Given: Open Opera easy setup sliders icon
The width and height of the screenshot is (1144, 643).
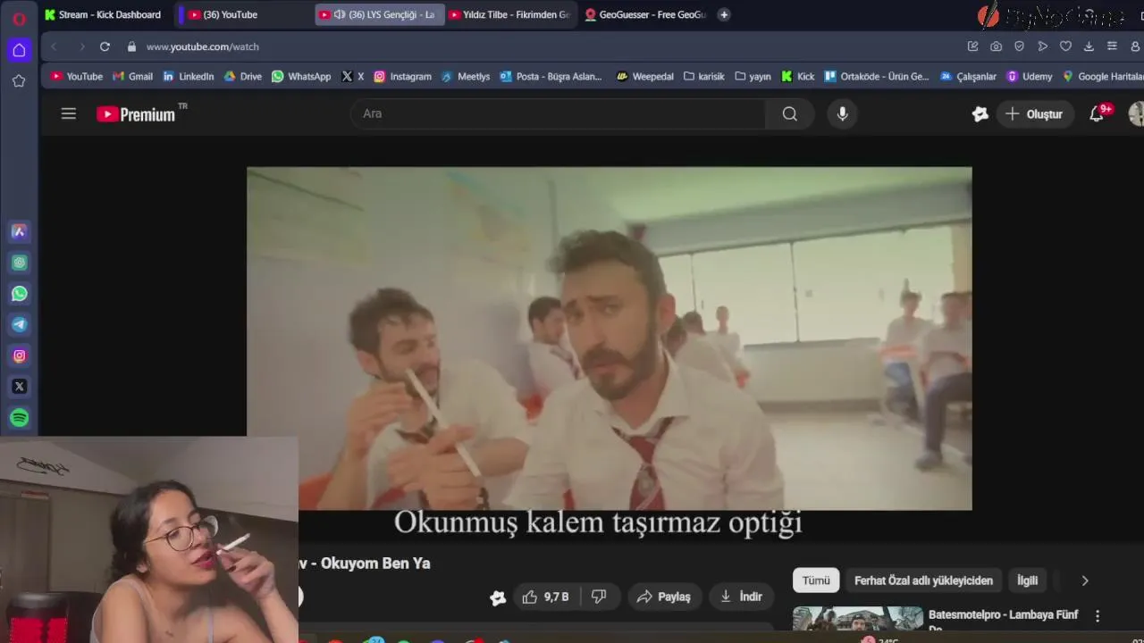Looking at the screenshot, I should coord(1112,46).
